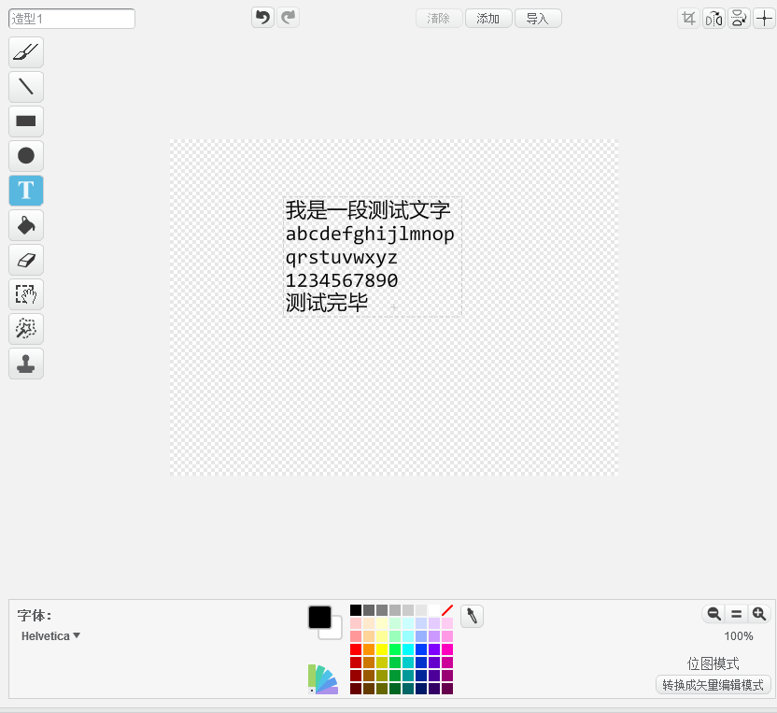Switch to the Fill bucket tool
The image size is (777, 713).
25,225
